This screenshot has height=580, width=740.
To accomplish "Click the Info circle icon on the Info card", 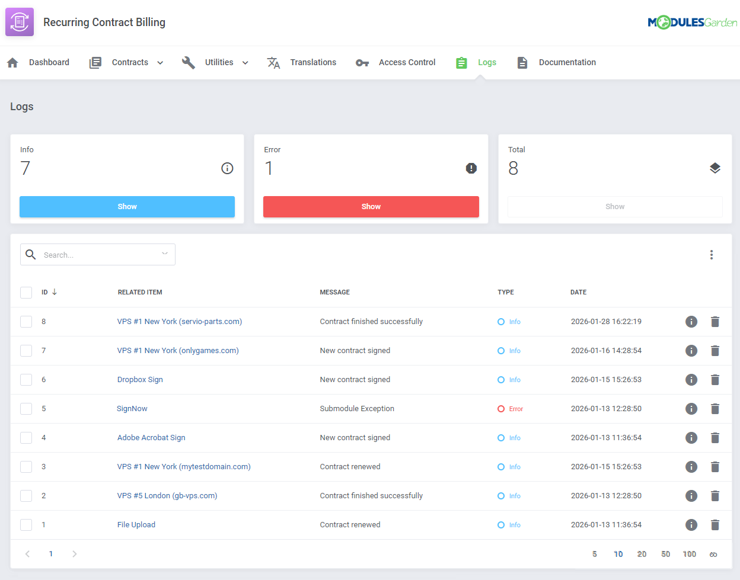I will [x=227, y=168].
